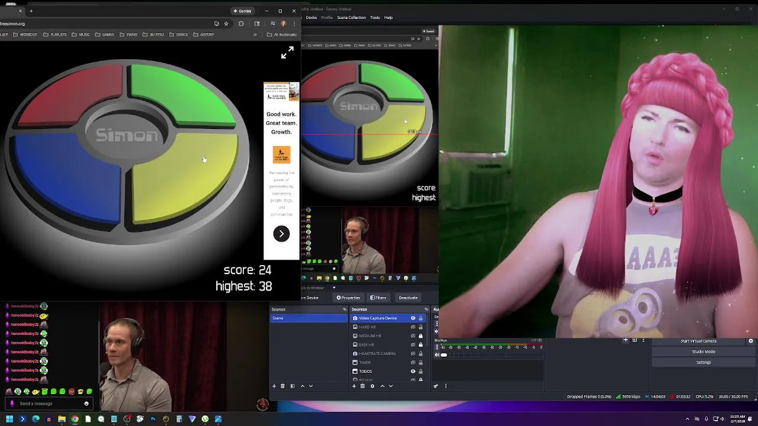The width and height of the screenshot is (758, 426).
Task: Remove selected scene with trash icon
Action: [282, 386]
